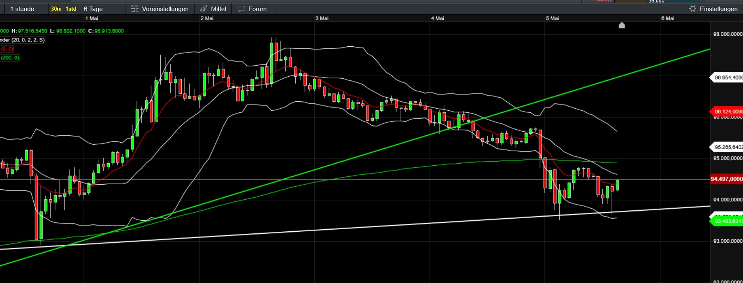Viewport: 743px width, 283px height.
Task: Select the Bollinger indicator label (20, 0, 2, 2, S)
Action: (x=23, y=40)
